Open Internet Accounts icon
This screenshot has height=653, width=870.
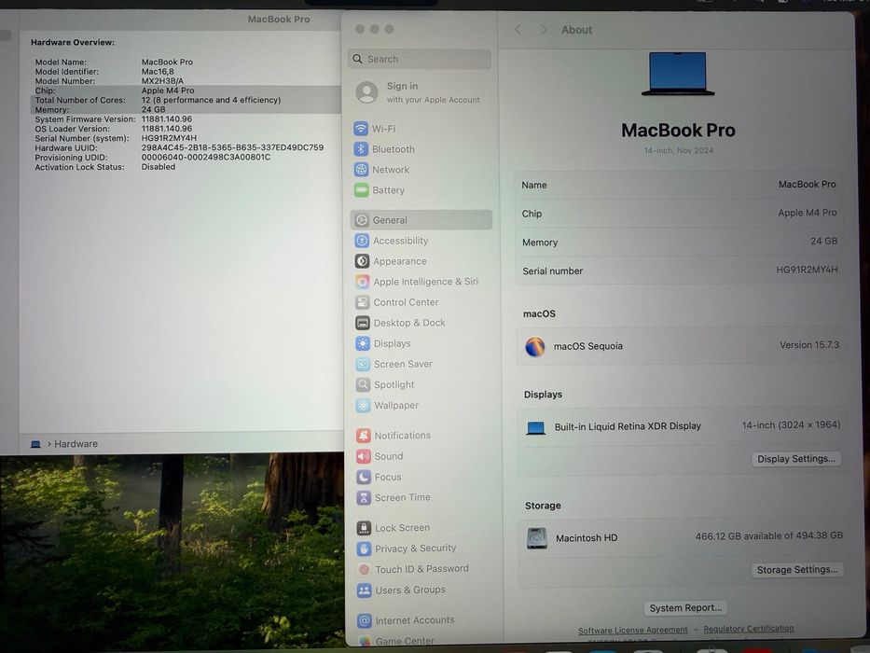pos(365,620)
